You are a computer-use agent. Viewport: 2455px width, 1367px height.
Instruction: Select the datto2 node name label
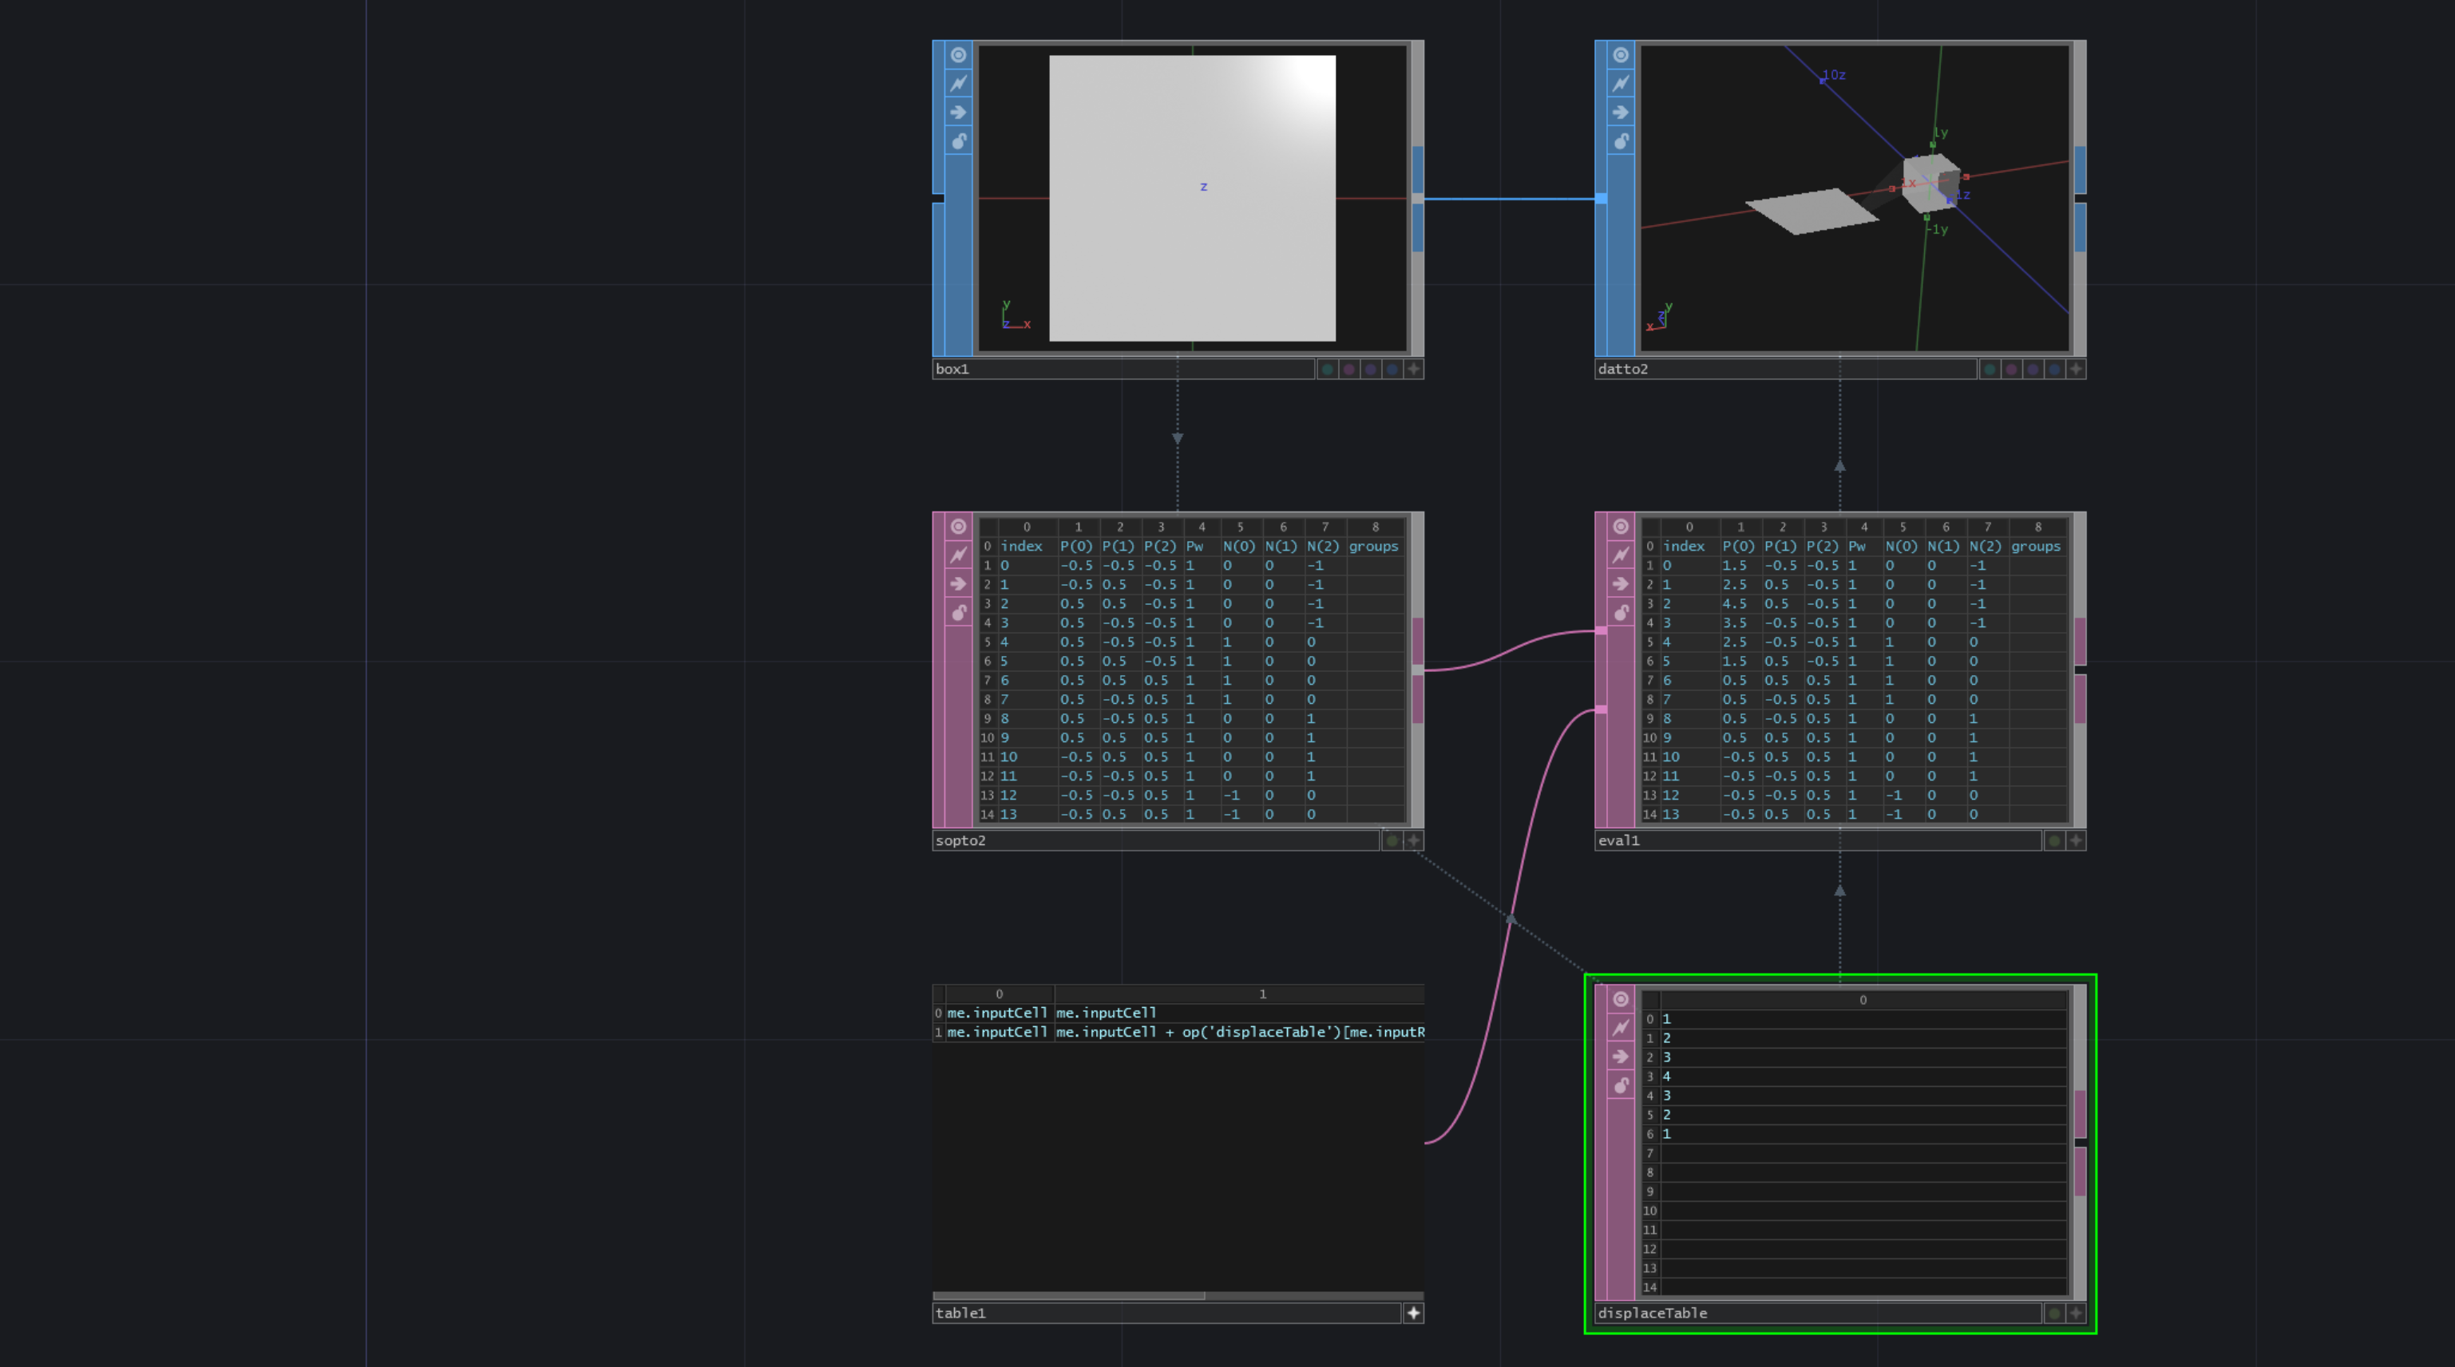1786,369
